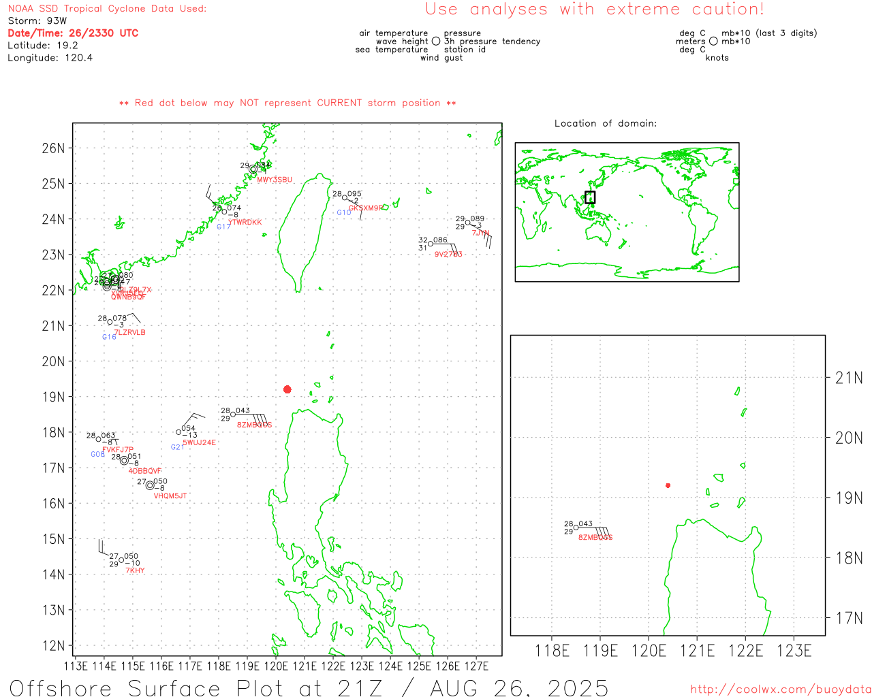Click the 'Storm: 93W' text
The height and width of the screenshot is (697, 872).
pos(37,20)
